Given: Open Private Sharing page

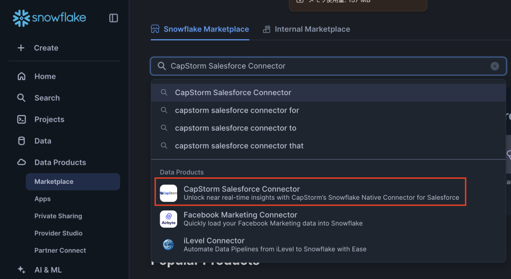Looking at the screenshot, I should click(58, 216).
